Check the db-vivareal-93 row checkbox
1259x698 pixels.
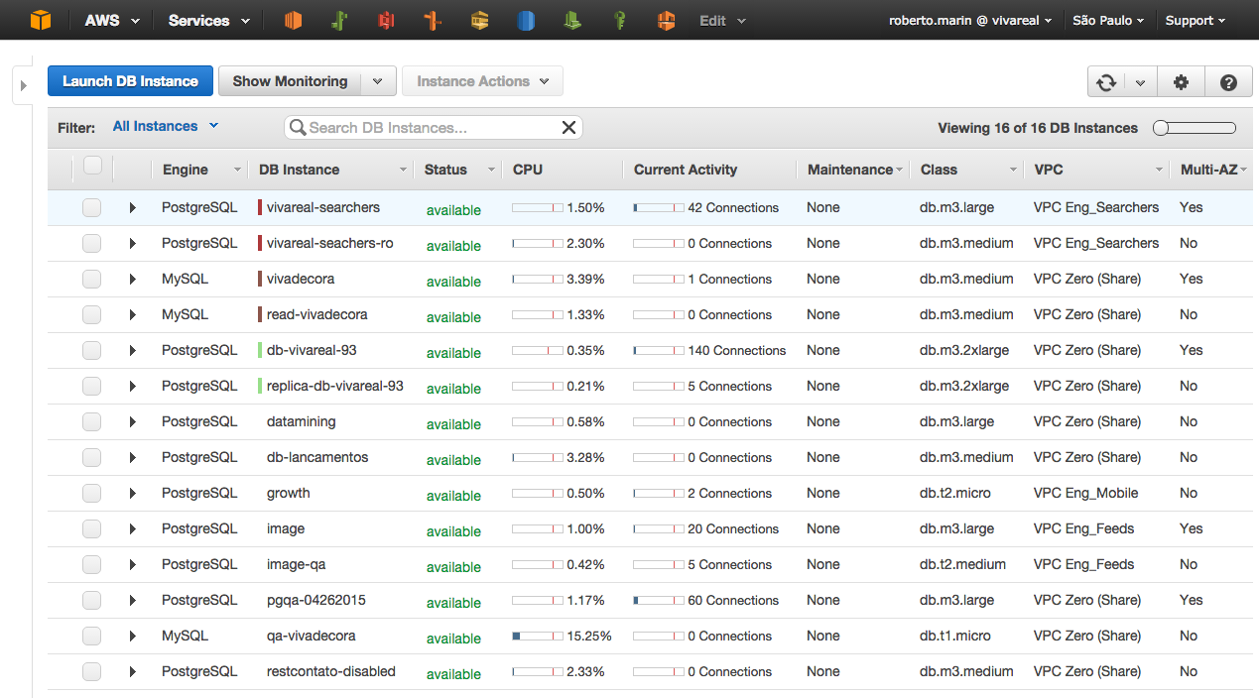point(92,350)
